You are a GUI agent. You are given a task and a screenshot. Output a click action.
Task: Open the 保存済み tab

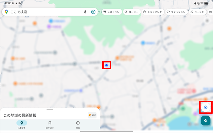coord(50,124)
